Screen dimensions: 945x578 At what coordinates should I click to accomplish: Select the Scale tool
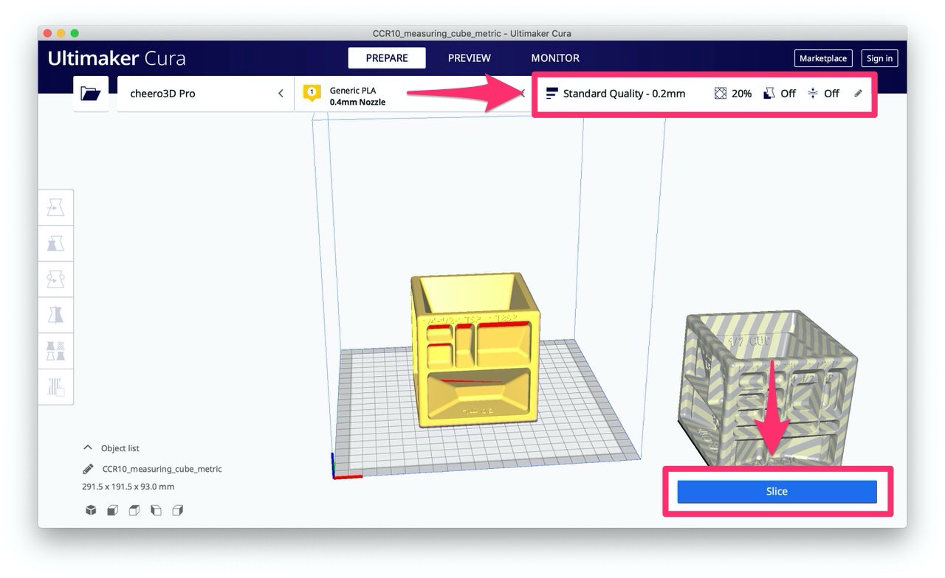pos(56,243)
